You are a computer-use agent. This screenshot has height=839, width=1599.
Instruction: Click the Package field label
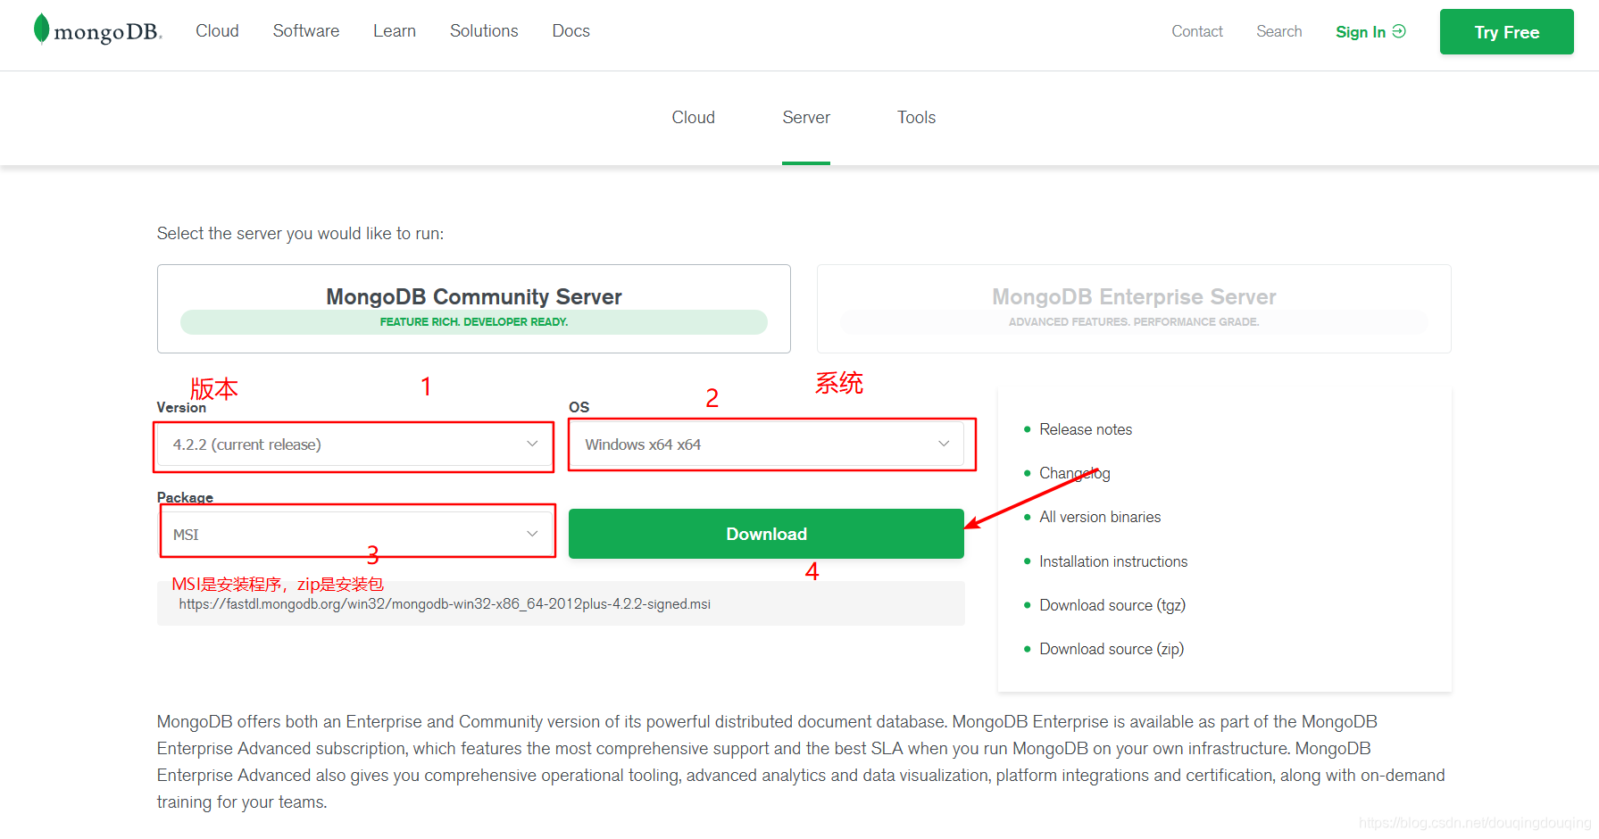click(x=185, y=497)
